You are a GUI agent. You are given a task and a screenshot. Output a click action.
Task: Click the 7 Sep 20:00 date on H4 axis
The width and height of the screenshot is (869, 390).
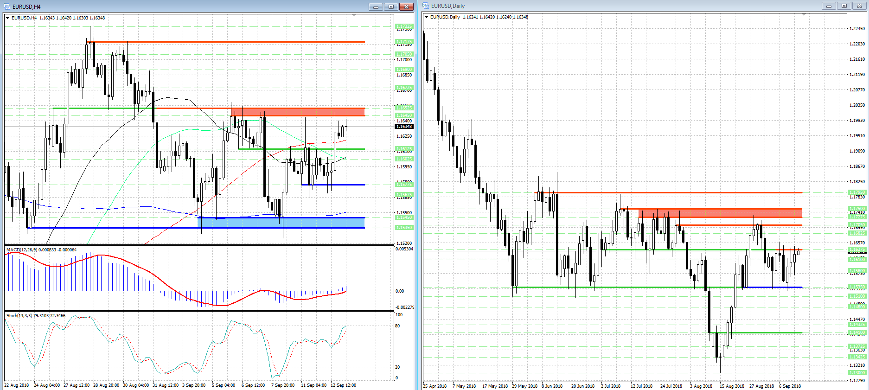tap(283, 385)
